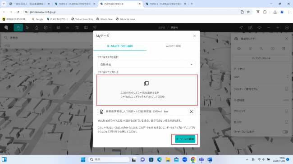Remove the uploaded kml file
Screen dimensions: 293x164
[x=191, y=111]
